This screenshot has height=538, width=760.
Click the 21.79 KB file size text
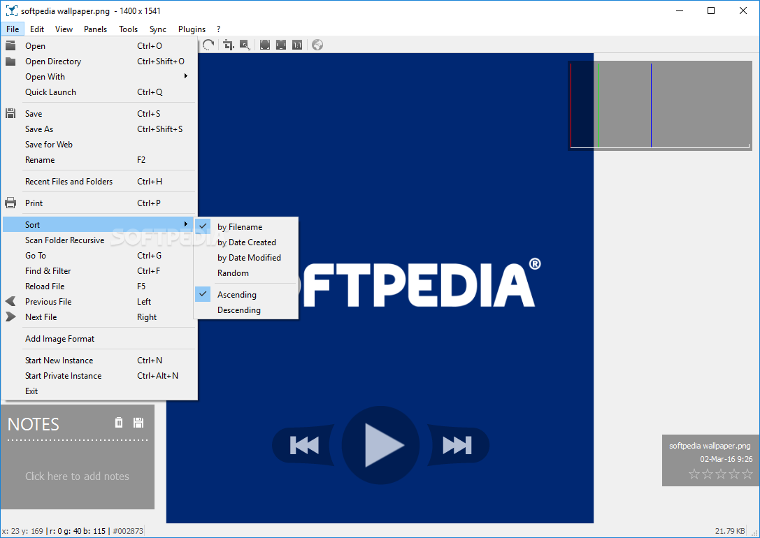tap(730, 531)
